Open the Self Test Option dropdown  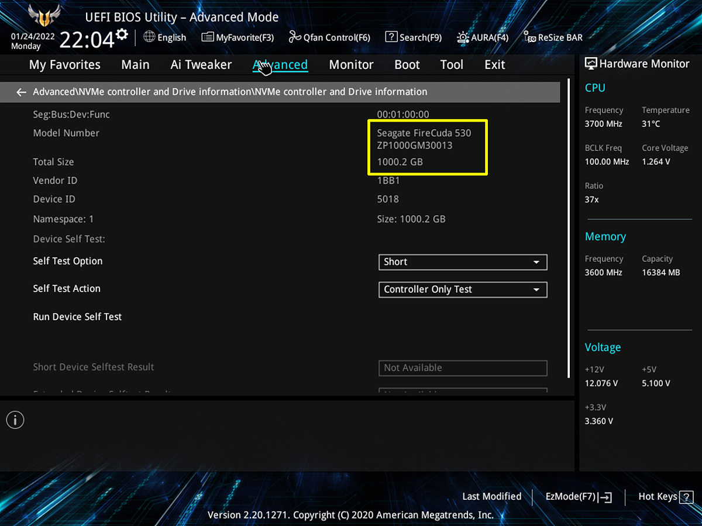click(x=463, y=262)
